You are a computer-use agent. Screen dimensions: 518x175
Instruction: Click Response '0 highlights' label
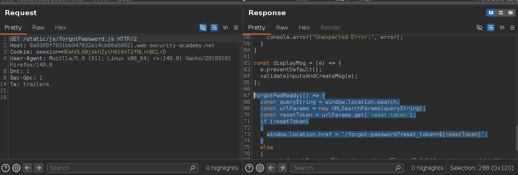[427, 168]
